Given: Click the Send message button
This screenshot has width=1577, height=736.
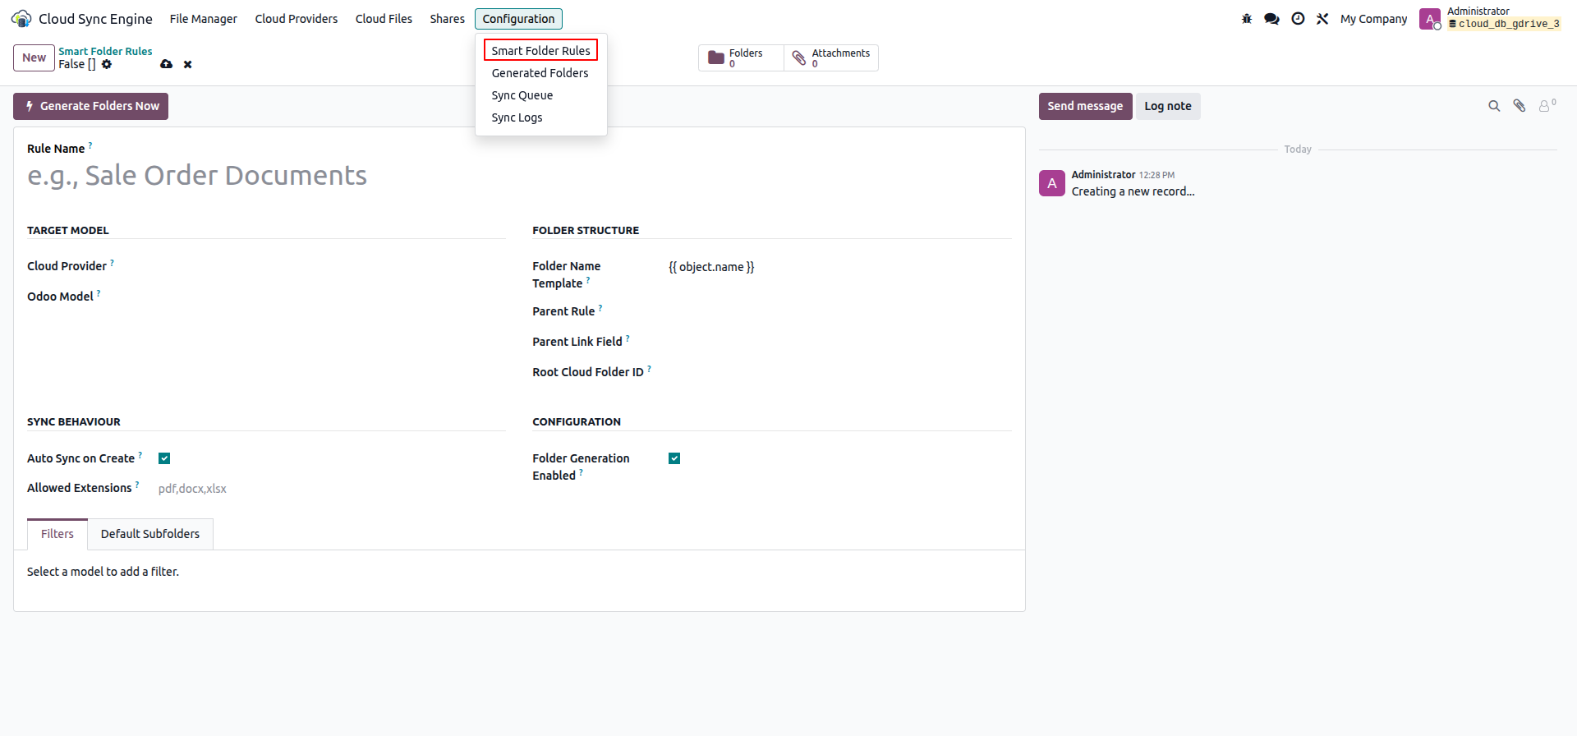Looking at the screenshot, I should [x=1085, y=106].
